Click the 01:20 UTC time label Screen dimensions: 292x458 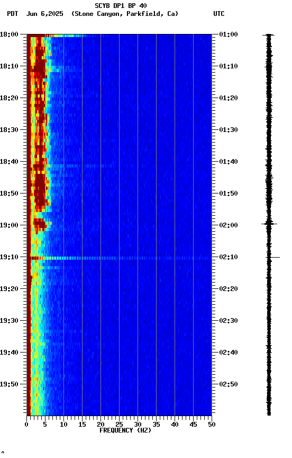pos(229,98)
